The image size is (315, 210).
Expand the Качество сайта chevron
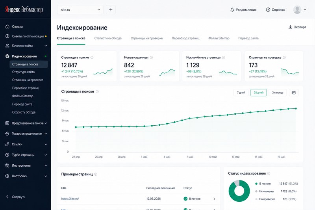point(46,46)
